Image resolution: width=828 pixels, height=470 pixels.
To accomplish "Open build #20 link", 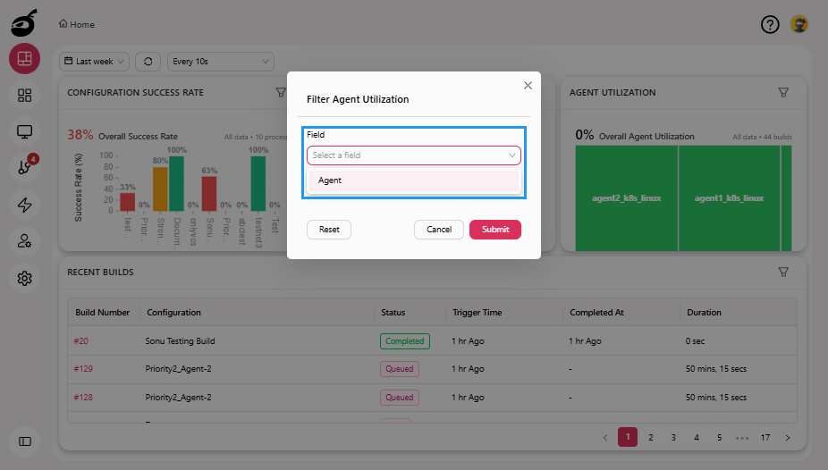I will pyautogui.click(x=80, y=341).
